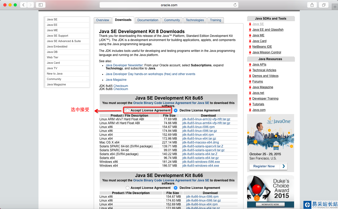
Task: Click the red arrow icon beside Java APIs
Action: click(x=250, y=65)
